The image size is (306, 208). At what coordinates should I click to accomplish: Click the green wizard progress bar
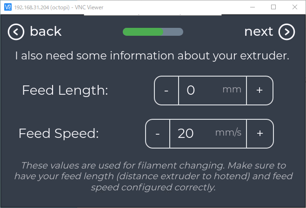pos(143,32)
